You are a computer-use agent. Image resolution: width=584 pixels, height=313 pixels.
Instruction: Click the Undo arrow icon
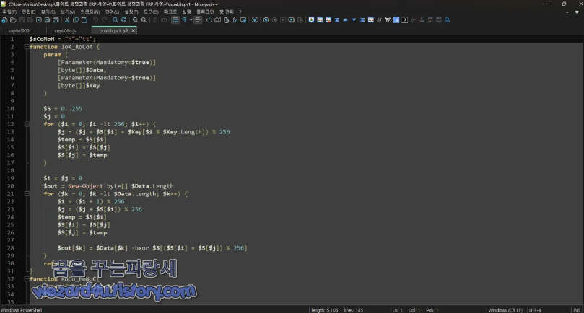tap(95, 20)
